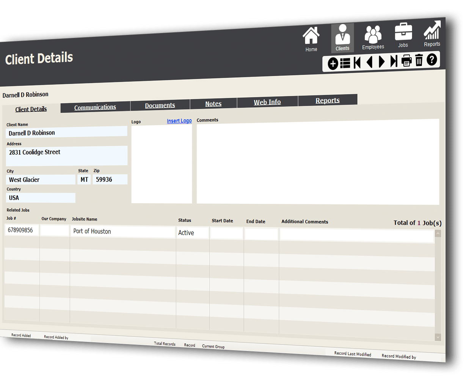474x379 pixels.
Task: Open the Documents tab
Action: pos(160,105)
